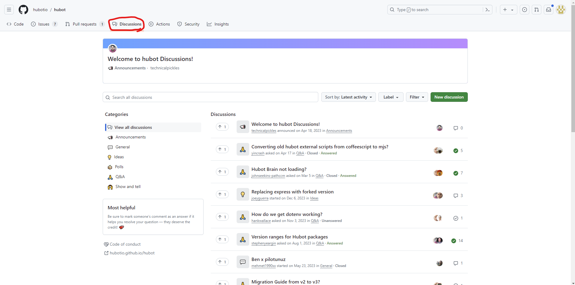
Task: Open the Filter dropdown
Action: click(417, 97)
